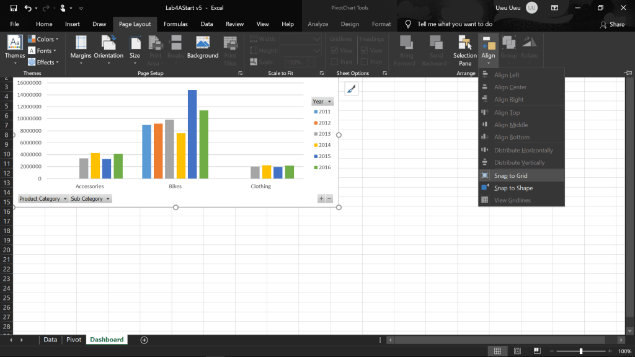Image resolution: width=635 pixels, height=357 pixels.
Task: Click the Share button
Action: click(612, 24)
